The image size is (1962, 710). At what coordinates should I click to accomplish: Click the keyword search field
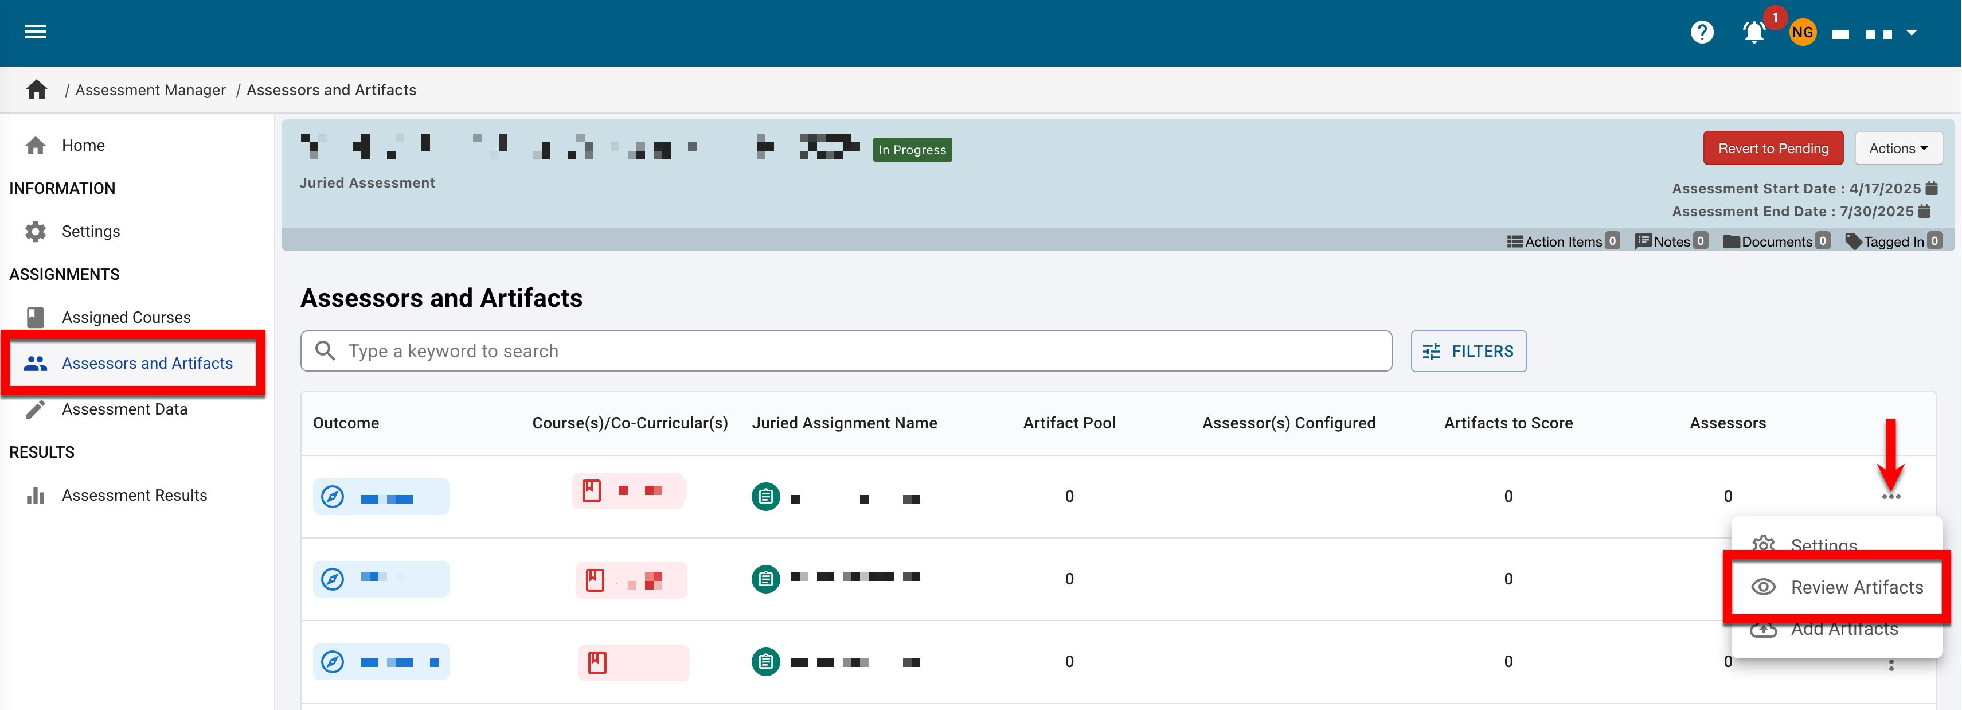tap(846, 351)
